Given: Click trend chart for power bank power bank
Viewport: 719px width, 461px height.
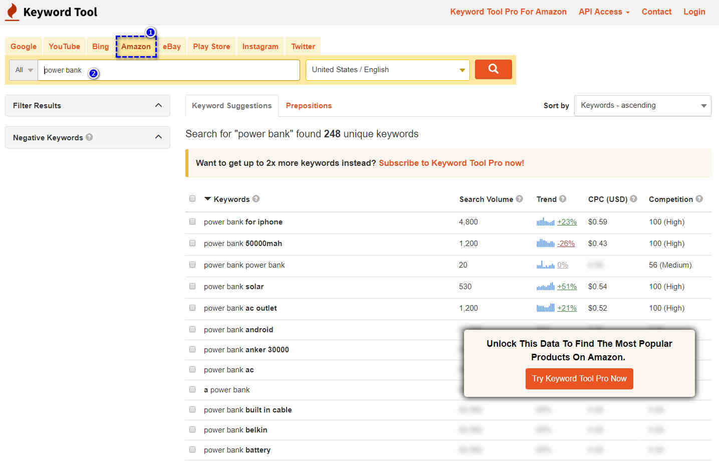Looking at the screenshot, I should 545,265.
